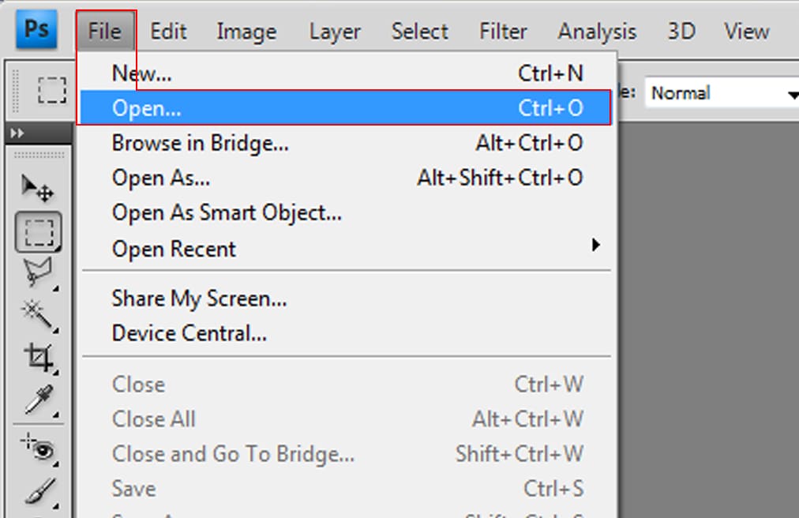Select the Red Eye tool
This screenshot has width=799, height=518.
point(37,450)
